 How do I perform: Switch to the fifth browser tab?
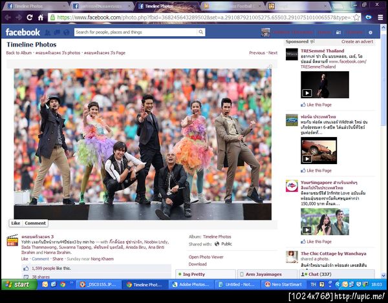[297, 6]
